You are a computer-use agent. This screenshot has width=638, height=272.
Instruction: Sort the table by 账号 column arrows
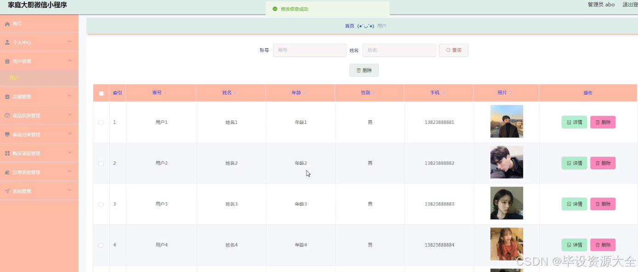tap(166, 93)
